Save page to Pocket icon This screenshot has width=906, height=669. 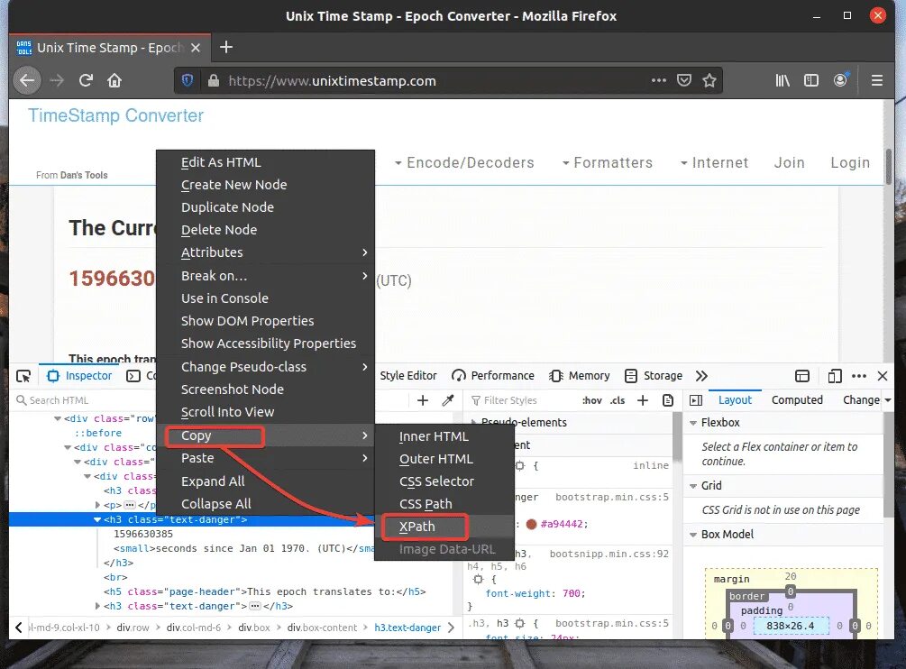(x=684, y=80)
